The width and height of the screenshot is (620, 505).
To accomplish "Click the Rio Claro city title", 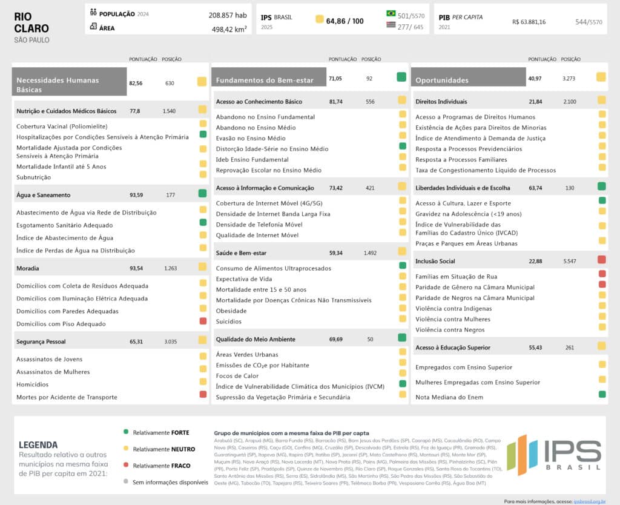I will coord(31,22).
